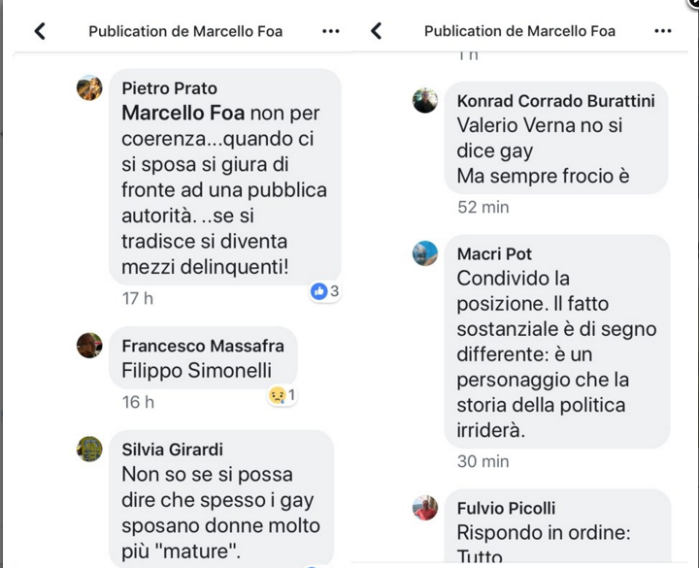
Task: Open Fulvio Picolli's avatar
Action: pos(425,508)
